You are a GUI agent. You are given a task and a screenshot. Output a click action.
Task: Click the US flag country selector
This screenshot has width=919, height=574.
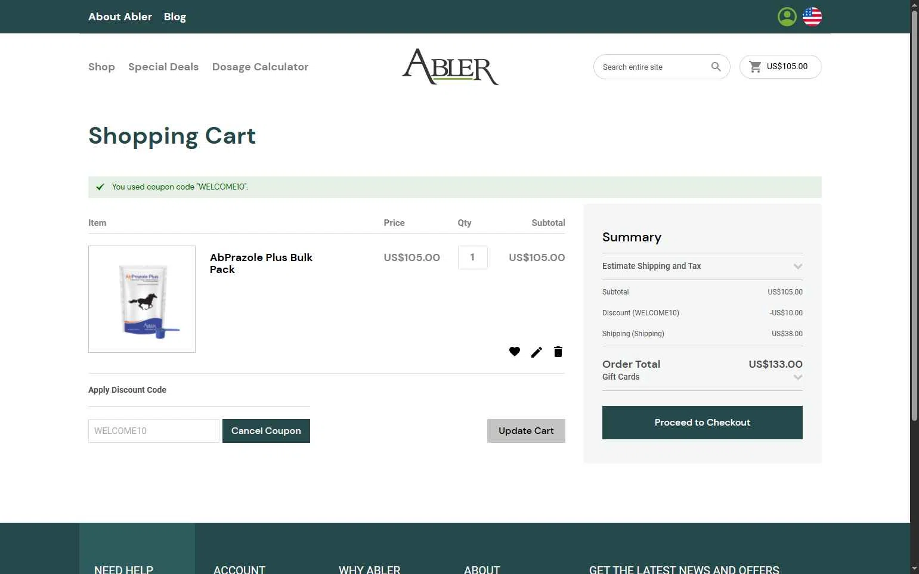(x=812, y=17)
